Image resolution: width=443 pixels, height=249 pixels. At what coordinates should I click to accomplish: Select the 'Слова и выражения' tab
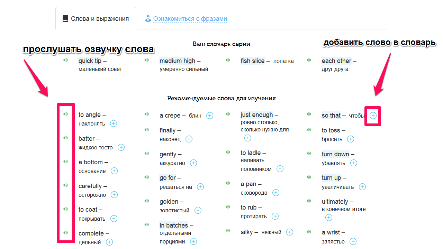coord(96,19)
